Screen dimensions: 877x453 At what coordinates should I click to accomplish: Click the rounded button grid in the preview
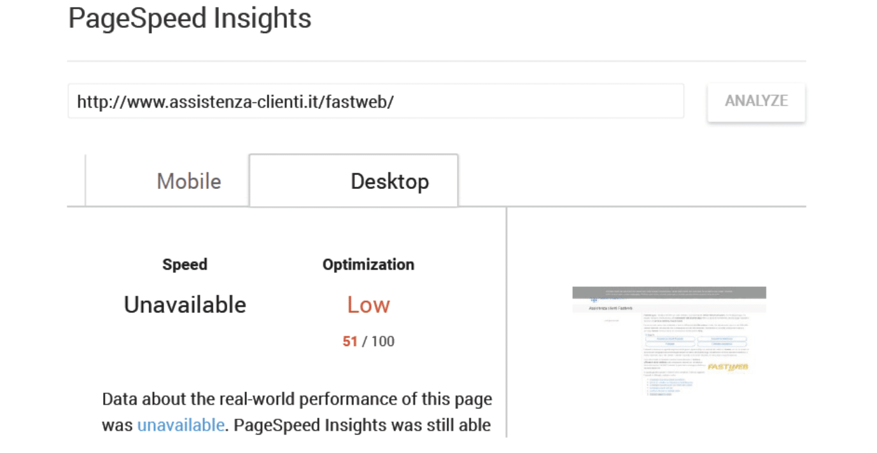coord(696,342)
